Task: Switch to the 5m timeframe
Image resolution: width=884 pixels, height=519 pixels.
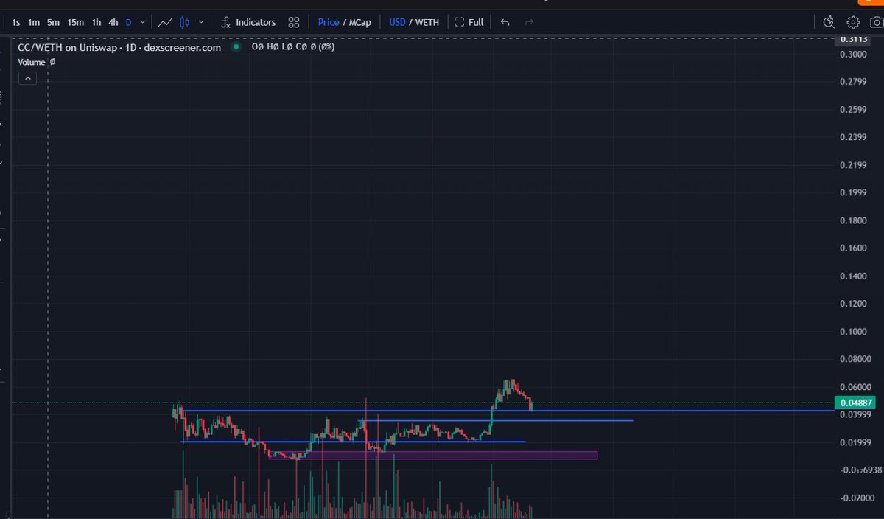Action: [53, 22]
